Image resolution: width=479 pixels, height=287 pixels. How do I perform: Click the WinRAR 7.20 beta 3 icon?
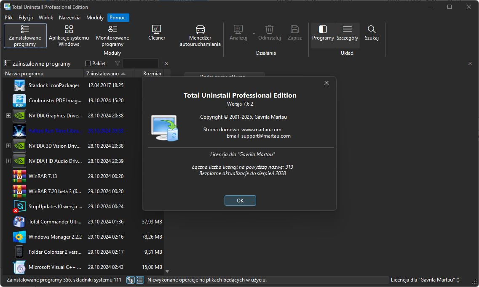coord(19,191)
